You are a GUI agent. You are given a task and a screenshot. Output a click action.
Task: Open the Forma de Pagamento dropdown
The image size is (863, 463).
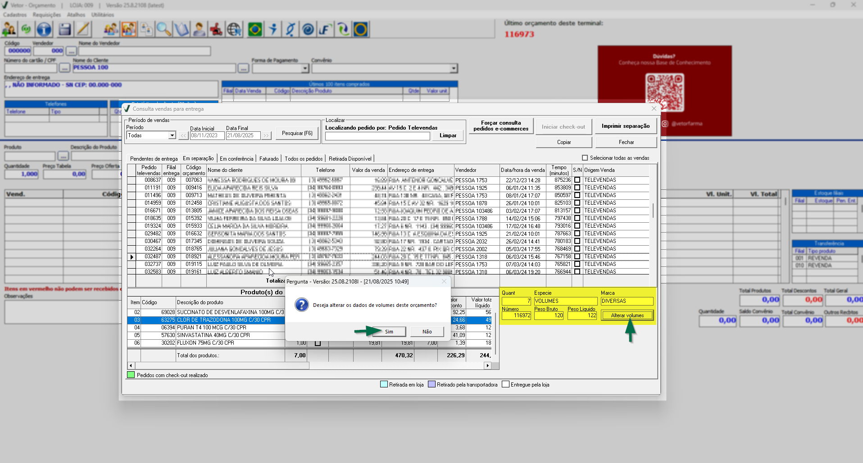point(305,68)
